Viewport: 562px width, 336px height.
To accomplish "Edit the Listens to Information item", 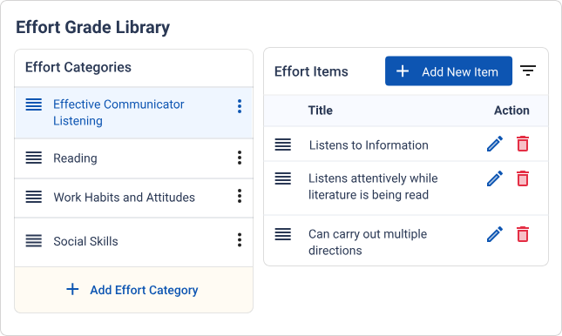I will pyautogui.click(x=495, y=144).
